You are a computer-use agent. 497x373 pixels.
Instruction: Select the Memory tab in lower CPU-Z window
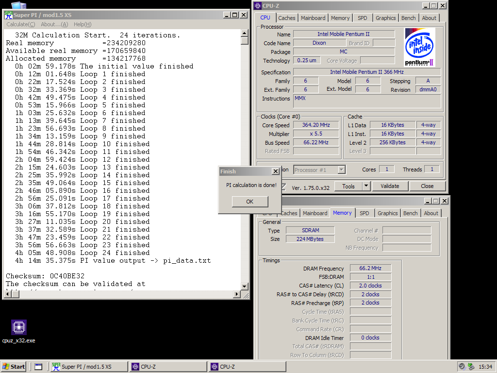[342, 213]
